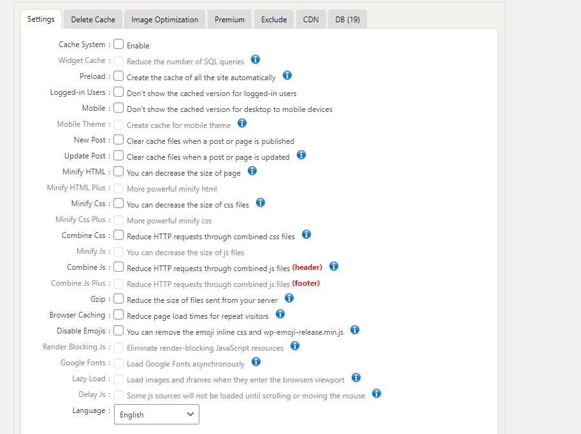
Task: Enable New Post cache clearing checkbox
Action: (x=118, y=139)
